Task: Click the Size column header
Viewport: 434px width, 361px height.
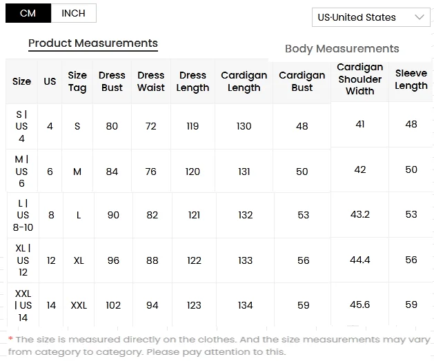Action: (x=21, y=81)
